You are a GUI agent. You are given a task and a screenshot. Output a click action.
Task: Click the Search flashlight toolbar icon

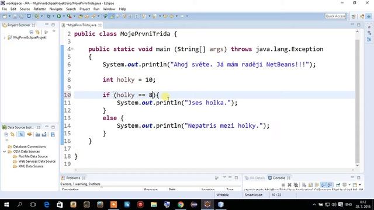[x=93, y=16]
